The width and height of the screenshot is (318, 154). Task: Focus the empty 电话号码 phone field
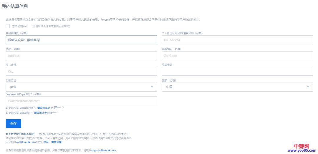(237, 71)
